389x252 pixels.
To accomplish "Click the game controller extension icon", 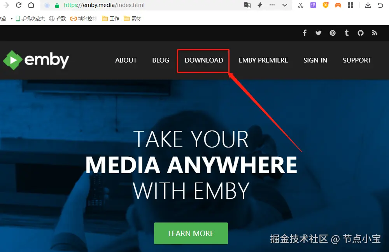I will pyautogui.click(x=338, y=5).
